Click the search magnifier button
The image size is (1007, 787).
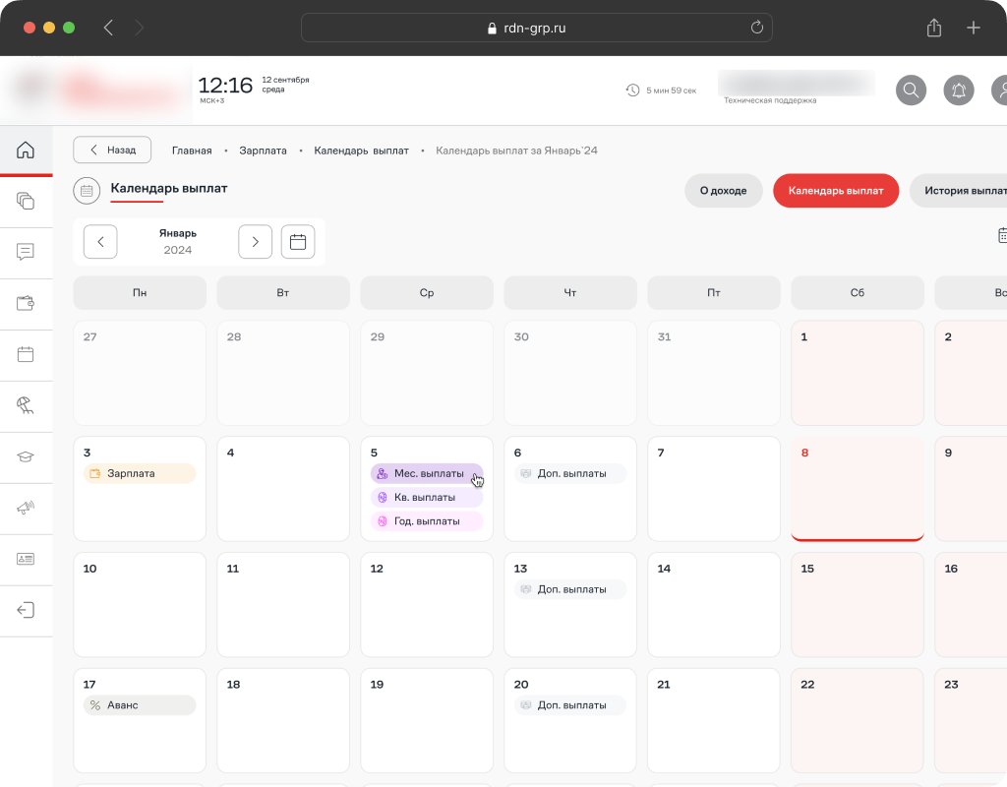tap(912, 91)
